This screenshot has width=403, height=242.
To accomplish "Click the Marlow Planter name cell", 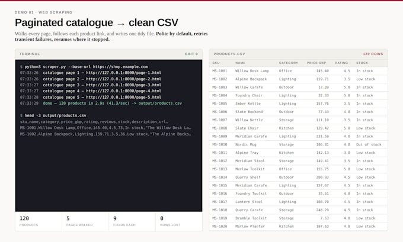I will coord(250,227).
